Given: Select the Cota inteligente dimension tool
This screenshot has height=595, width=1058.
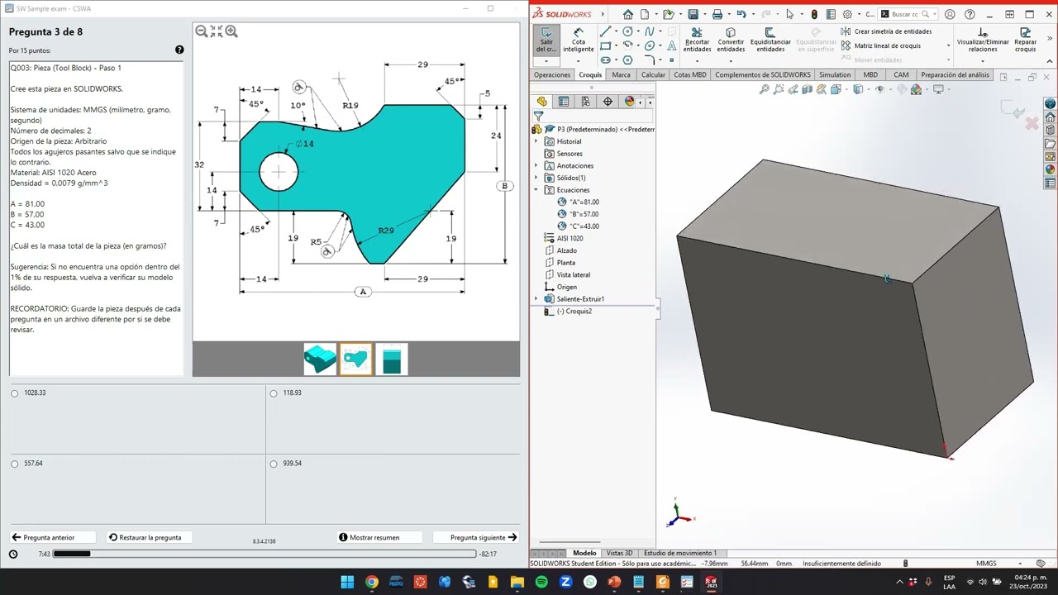Looking at the screenshot, I should coord(579,40).
